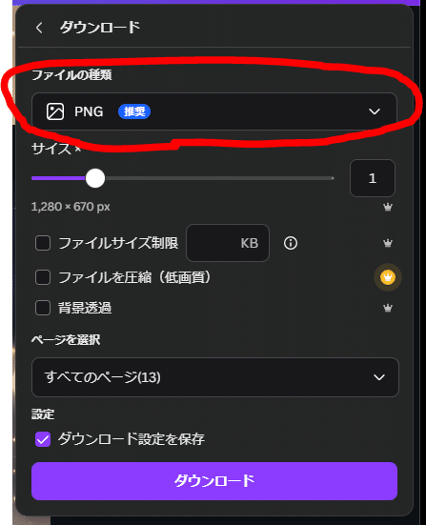
Task: Click the crown icon for 背景透過
Action: [388, 308]
